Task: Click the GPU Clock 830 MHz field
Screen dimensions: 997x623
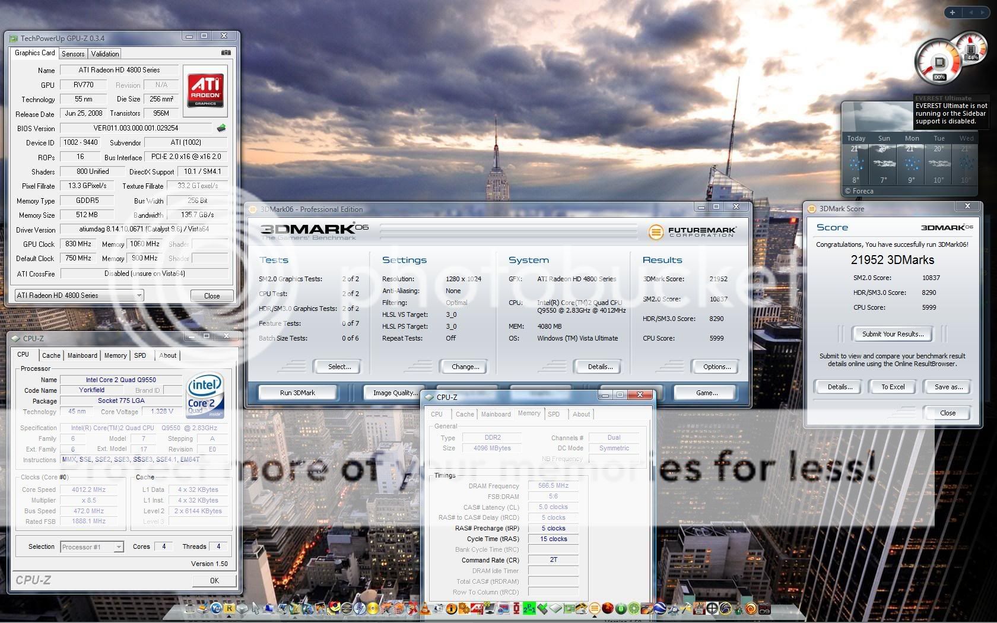Action: [x=78, y=244]
